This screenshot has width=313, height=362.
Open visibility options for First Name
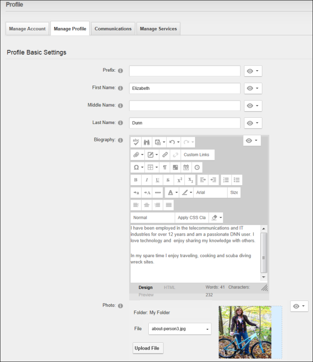pyautogui.click(x=253, y=88)
